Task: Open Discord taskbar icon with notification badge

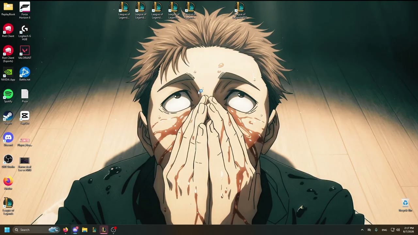Action: [x=75, y=230]
